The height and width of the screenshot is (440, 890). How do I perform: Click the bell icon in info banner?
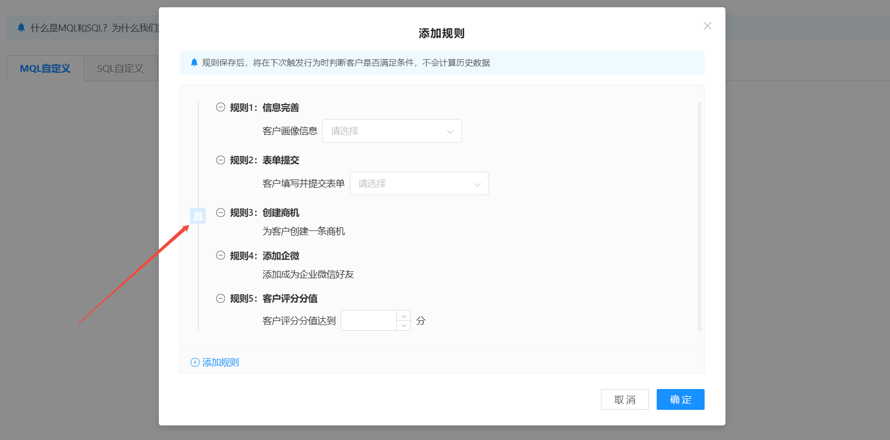point(194,62)
